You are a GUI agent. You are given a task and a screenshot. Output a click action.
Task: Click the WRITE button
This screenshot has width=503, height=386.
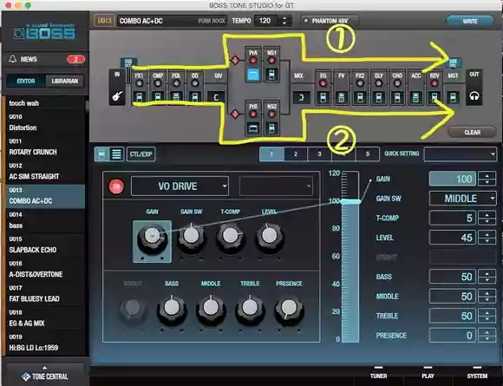[470, 21]
